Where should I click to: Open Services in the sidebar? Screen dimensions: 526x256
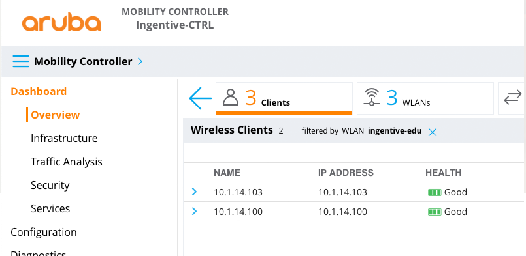click(50, 208)
